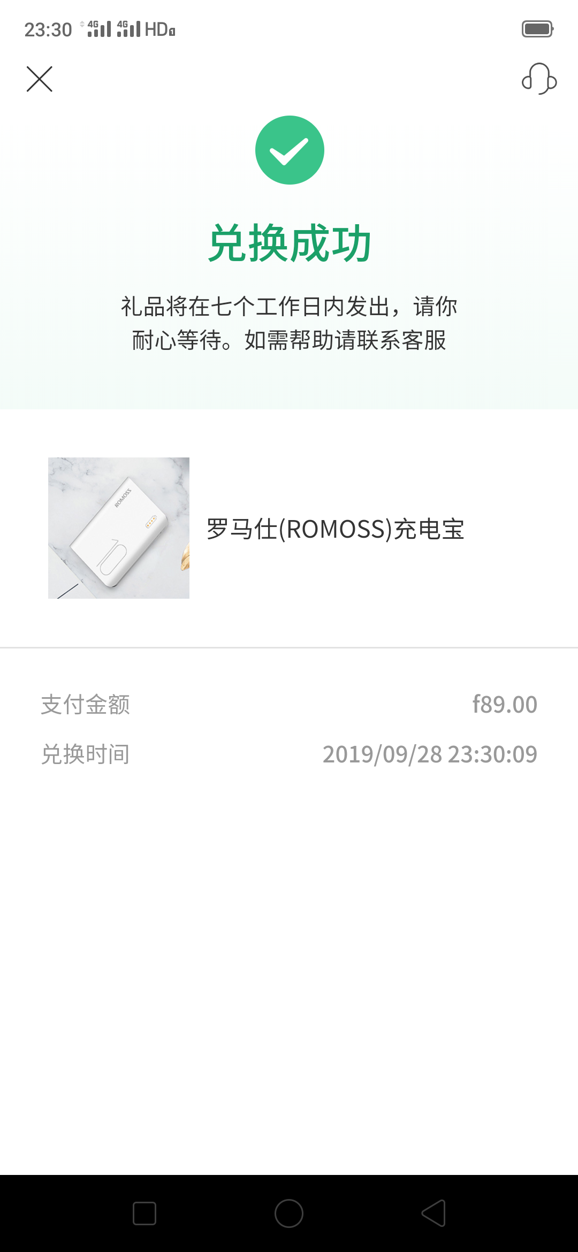Go back with triangle navigation button

click(433, 1213)
